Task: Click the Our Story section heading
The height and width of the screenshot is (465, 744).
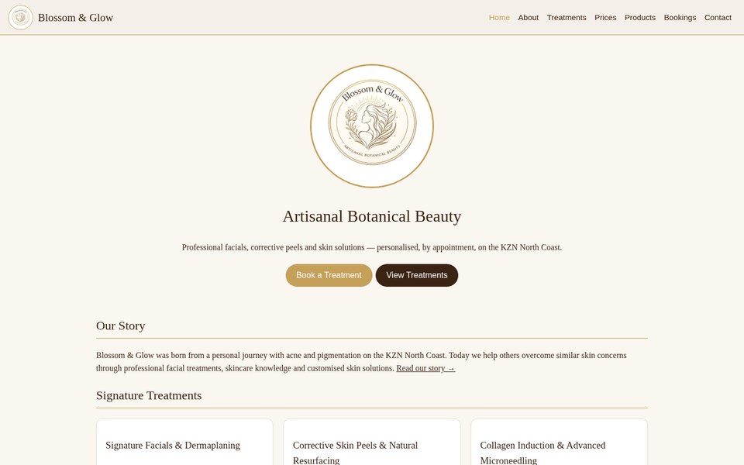Action: tap(121, 325)
